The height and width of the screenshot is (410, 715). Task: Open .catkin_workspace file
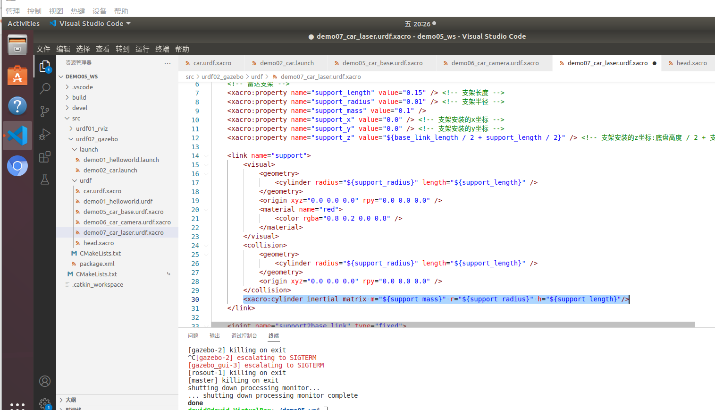tap(117, 284)
